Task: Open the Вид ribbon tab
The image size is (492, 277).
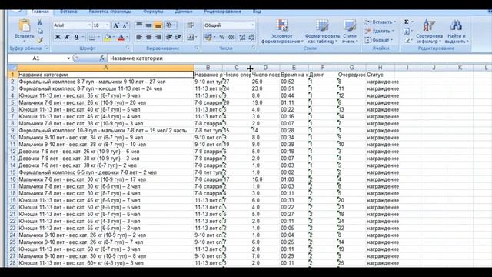Action: [257, 12]
